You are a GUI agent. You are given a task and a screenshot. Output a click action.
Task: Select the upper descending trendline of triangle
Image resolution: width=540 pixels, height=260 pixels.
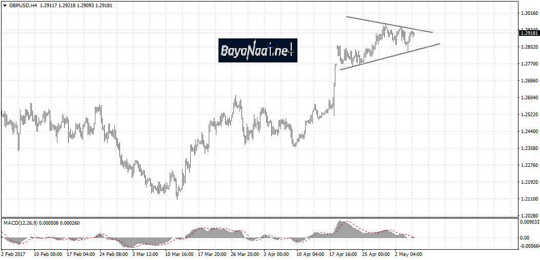point(389,25)
